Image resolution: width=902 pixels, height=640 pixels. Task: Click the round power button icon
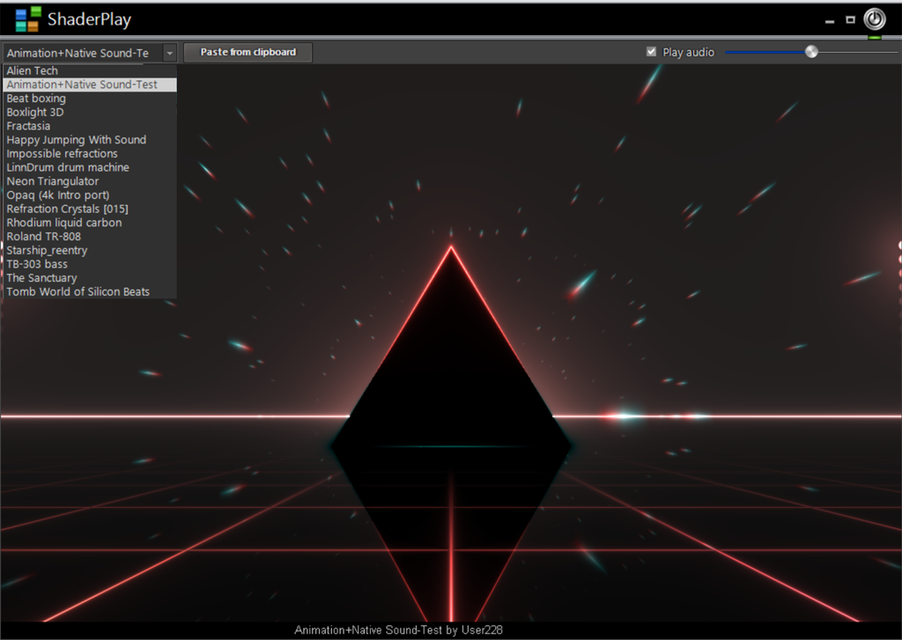(875, 19)
